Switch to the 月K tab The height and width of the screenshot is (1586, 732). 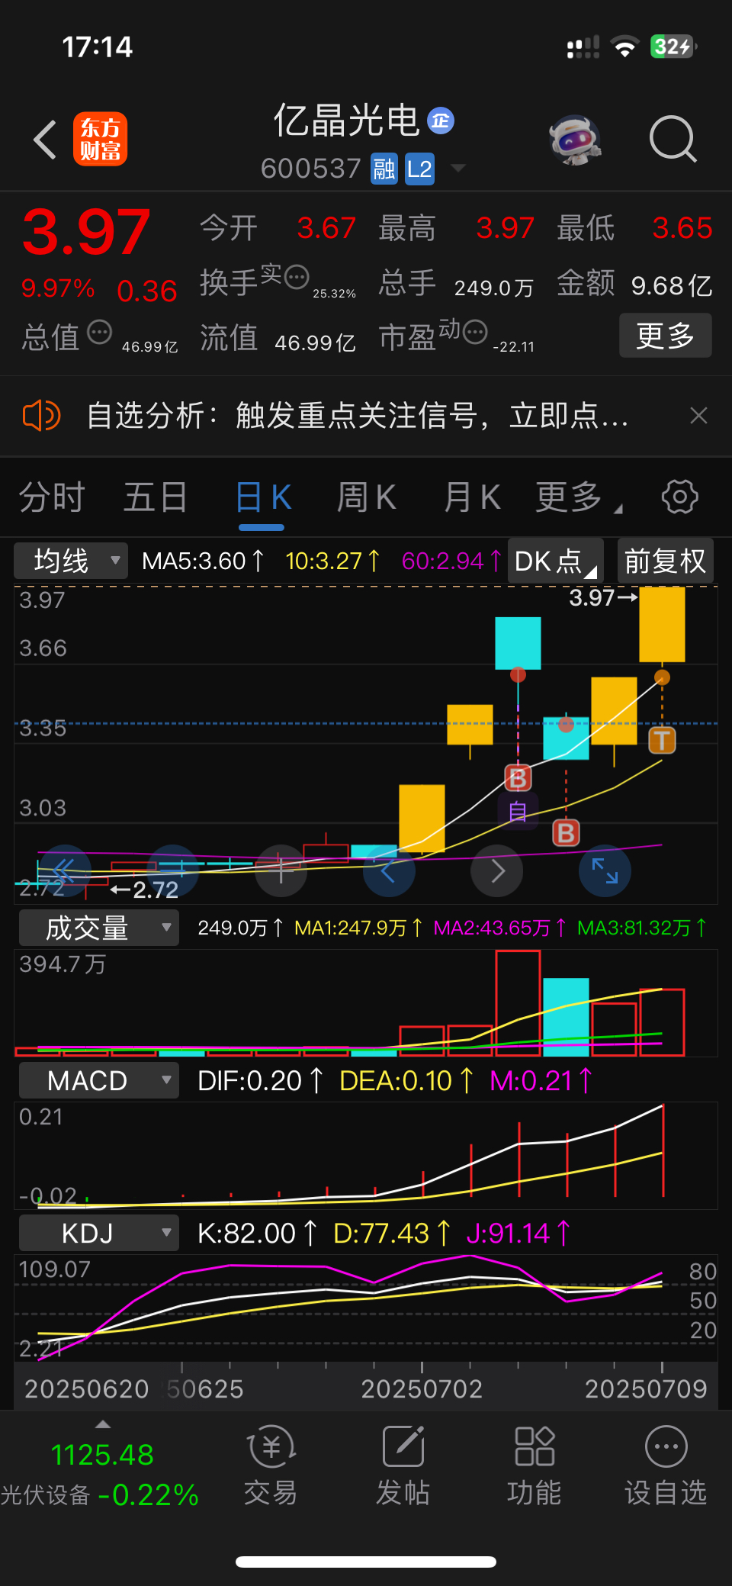point(472,497)
